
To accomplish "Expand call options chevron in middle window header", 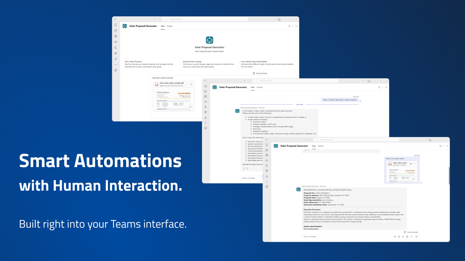I will [x=382, y=87].
